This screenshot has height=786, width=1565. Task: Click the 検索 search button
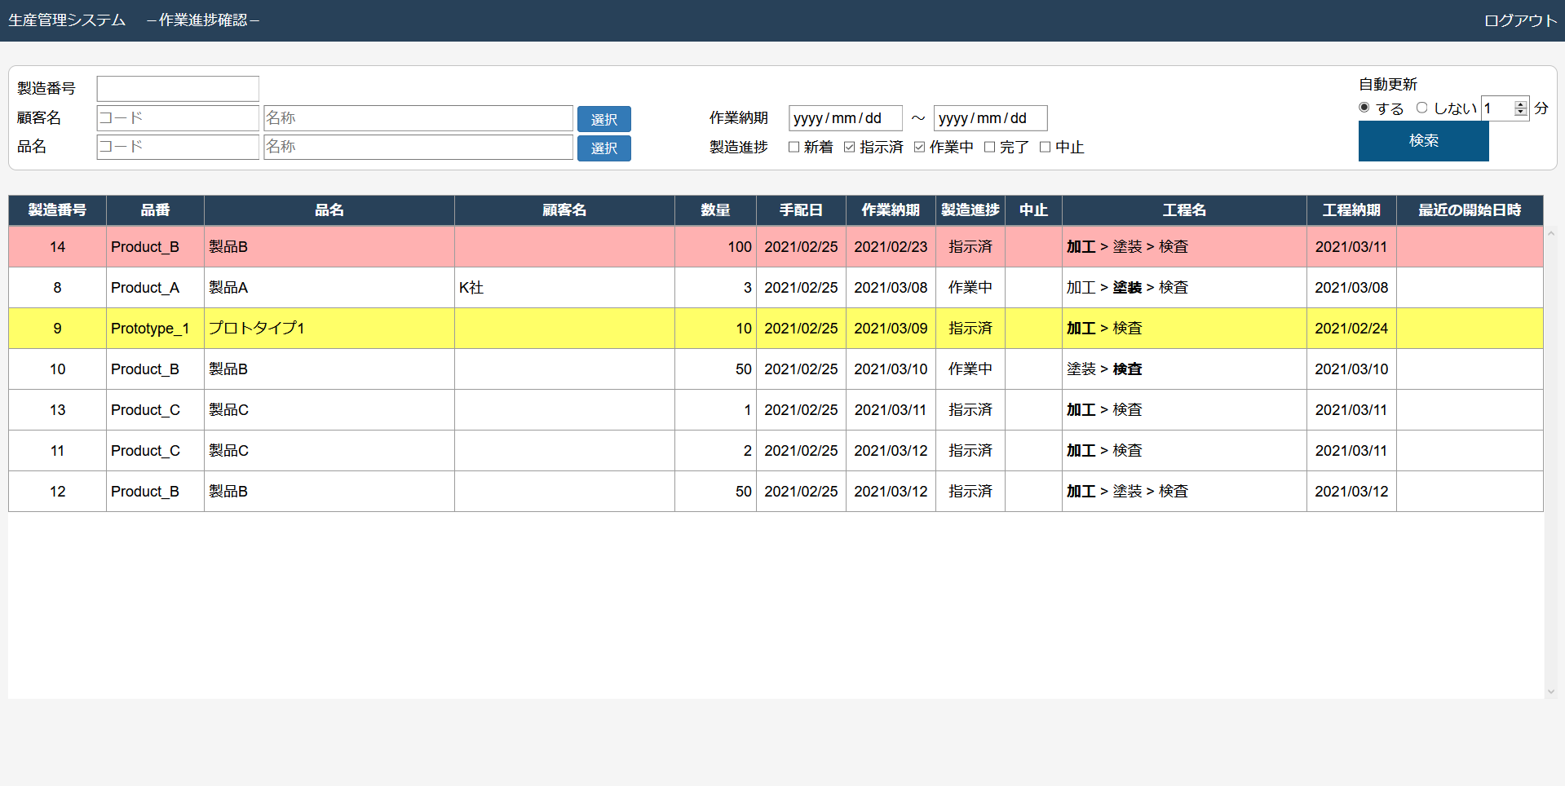1423,141
